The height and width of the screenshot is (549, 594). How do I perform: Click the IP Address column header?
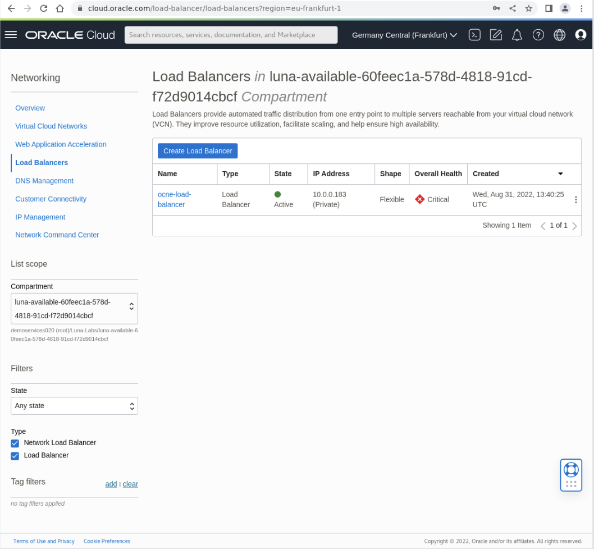[x=331, y=173]
